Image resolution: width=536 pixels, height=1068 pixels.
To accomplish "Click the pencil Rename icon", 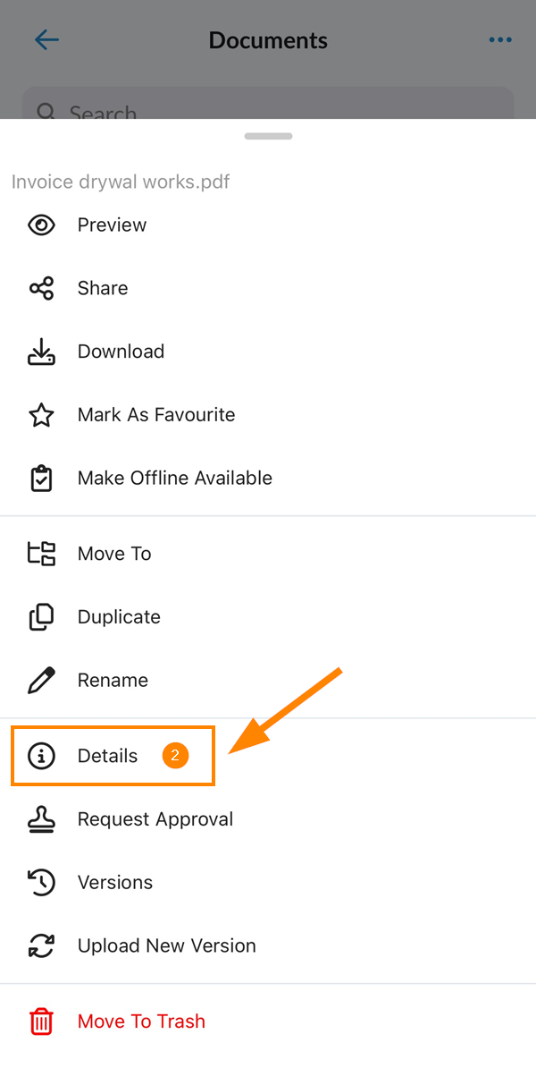I will (41, 681).
